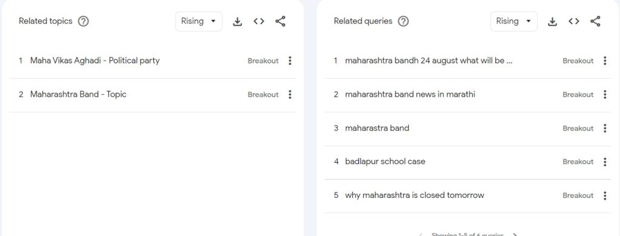
Task: Open more options for badlapur school case
Action: [x=605, y=162]
